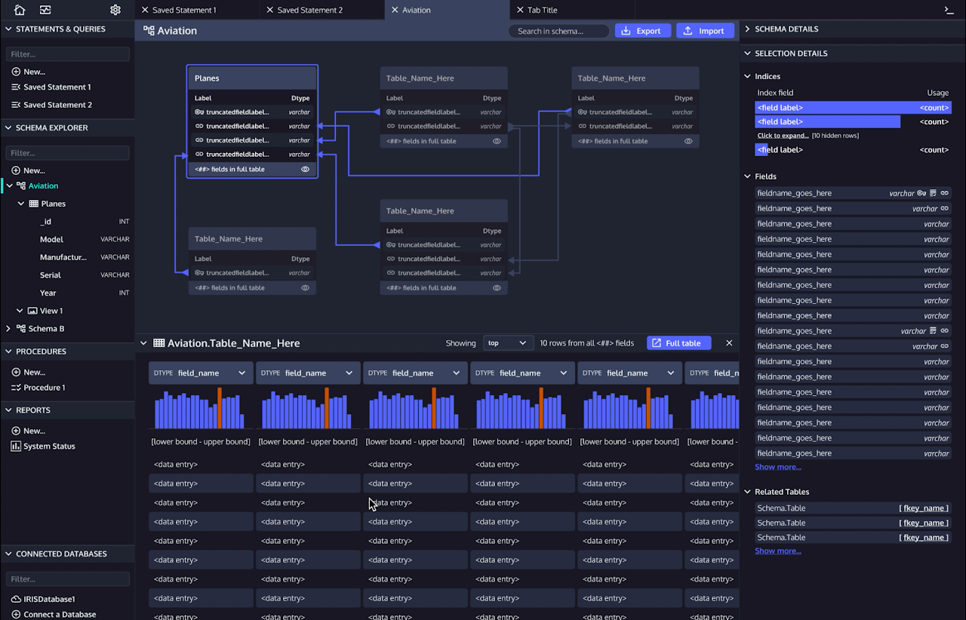Collapse the Related Tables section
The image size is (966, 620).
pos(747,492)
